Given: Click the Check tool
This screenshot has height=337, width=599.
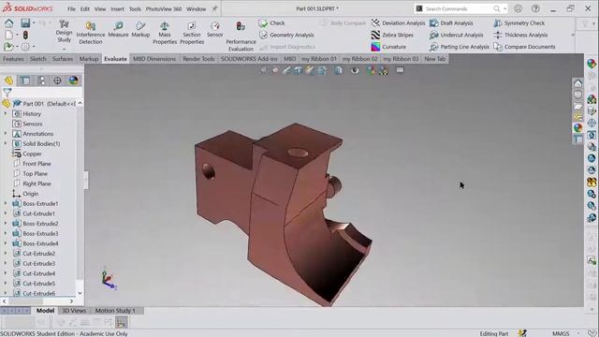Looking at the screenshot, I should click(271, 22).
